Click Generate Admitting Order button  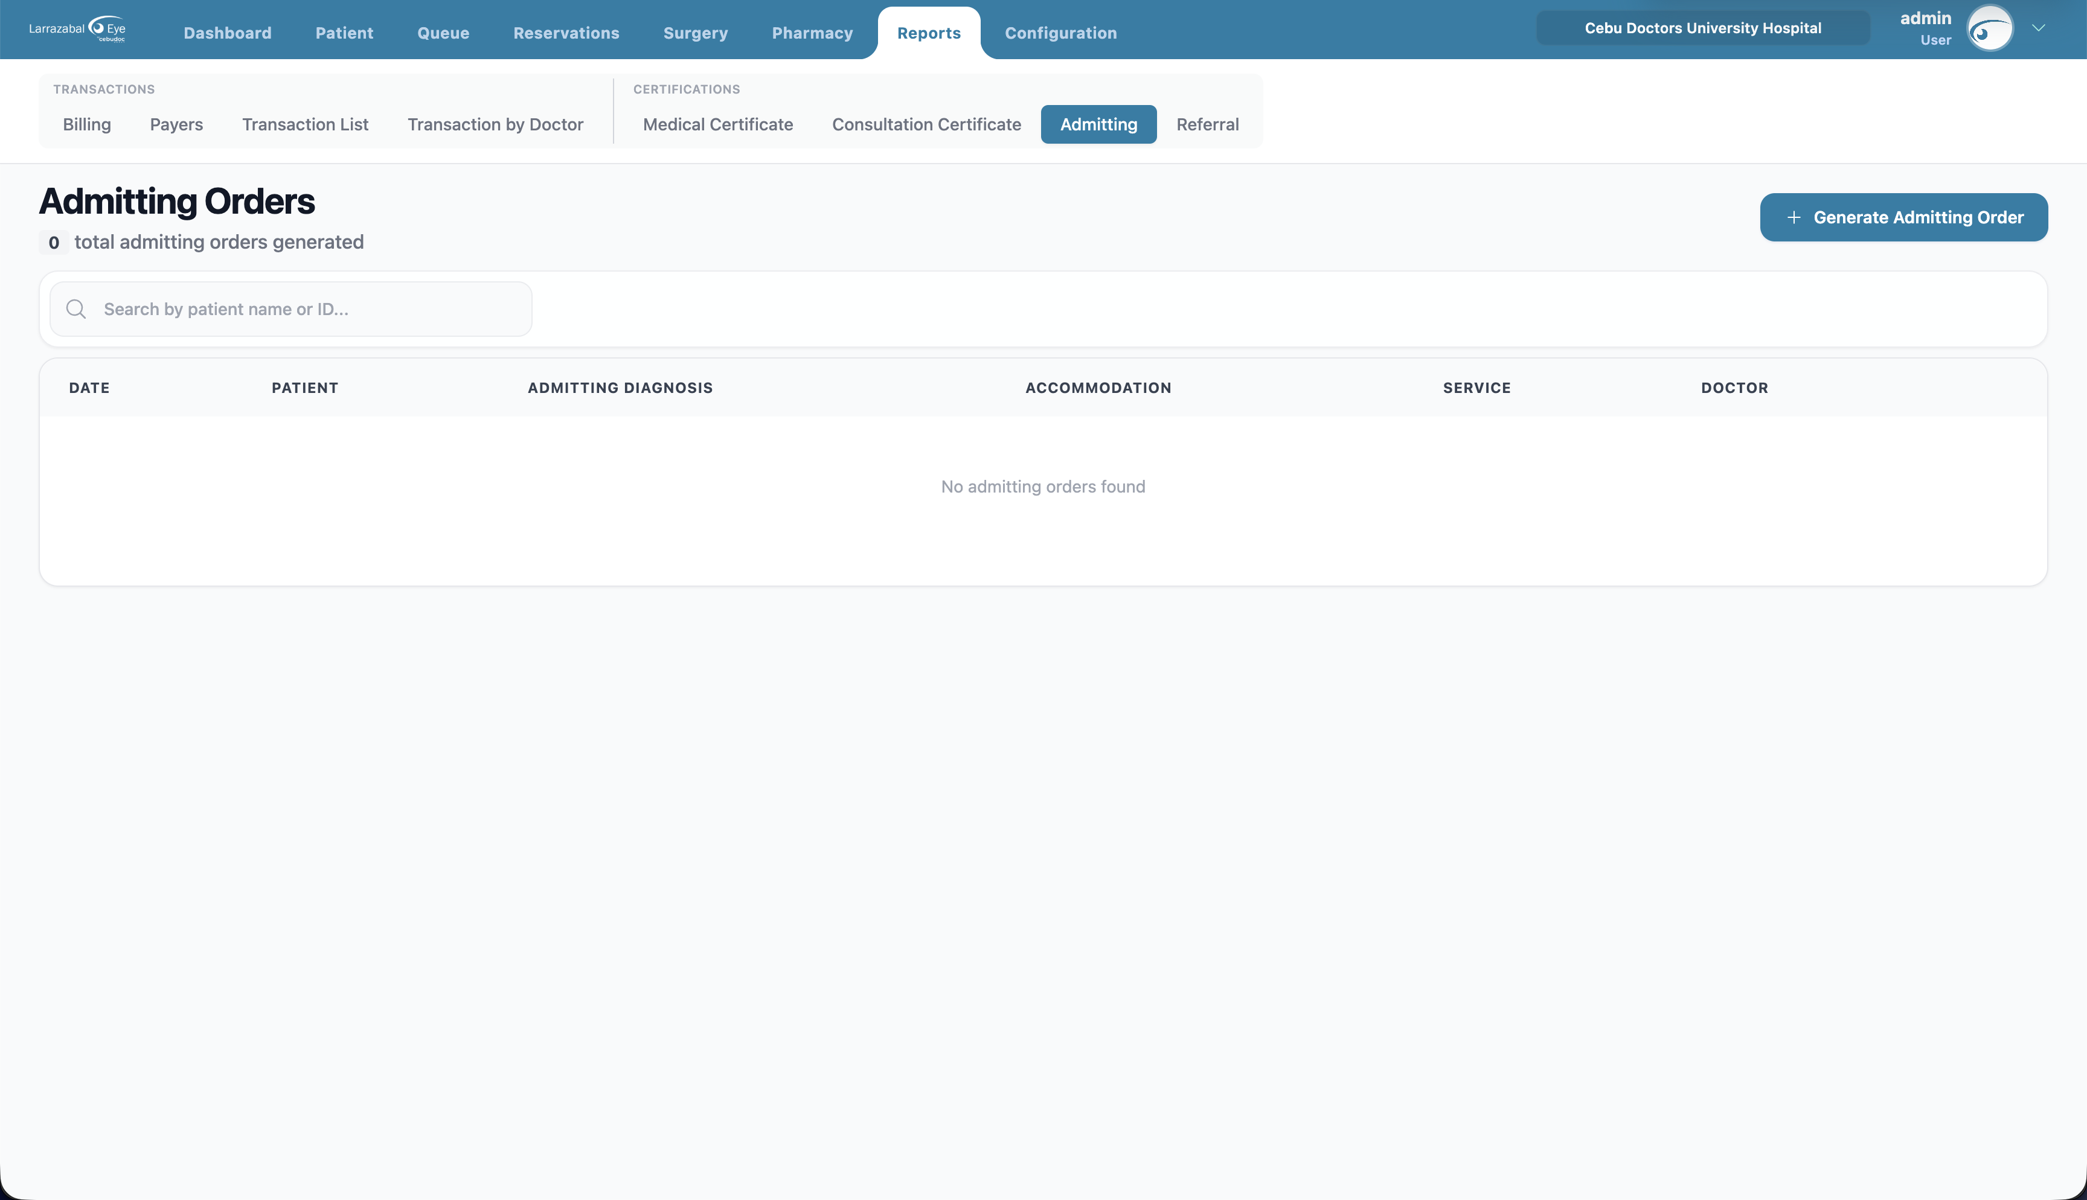(1903, 217)
